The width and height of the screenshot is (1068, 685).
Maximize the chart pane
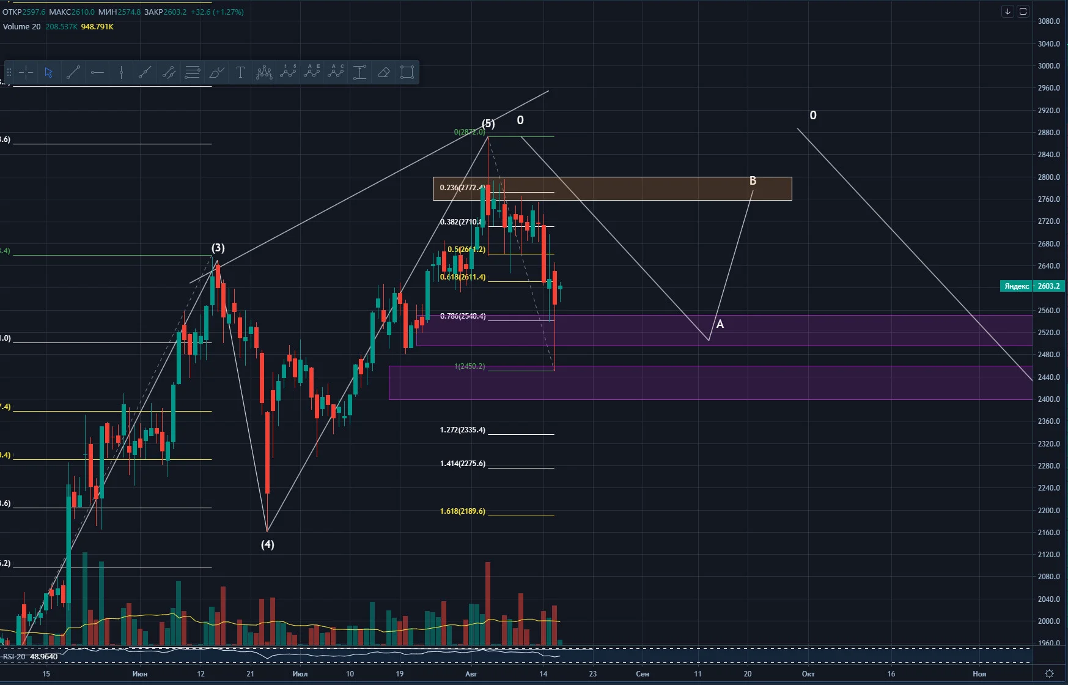[x=1023, y=11]
